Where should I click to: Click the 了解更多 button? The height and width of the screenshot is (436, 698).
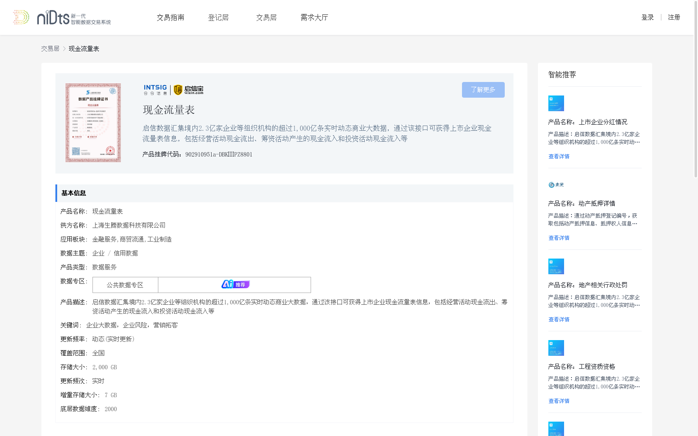483,90
